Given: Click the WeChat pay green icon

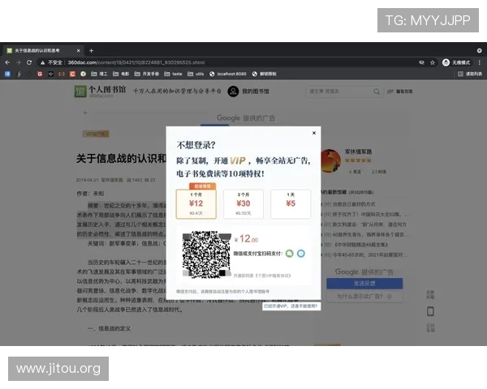Looking at the screenshot, I should [x=290, y=254].
